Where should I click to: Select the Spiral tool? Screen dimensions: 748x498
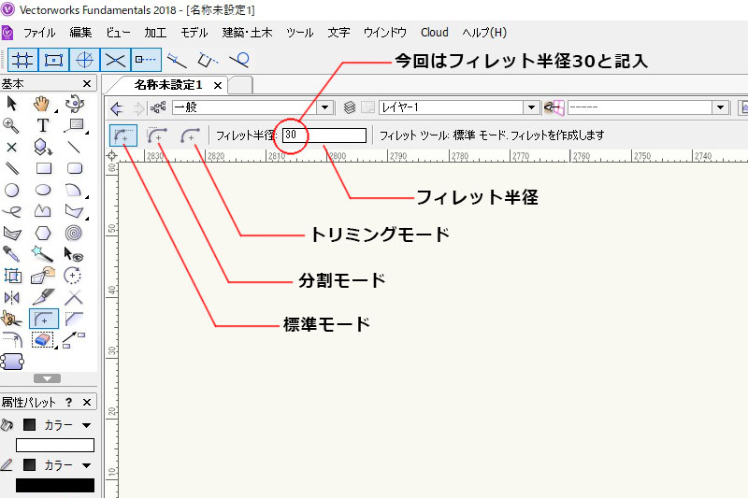(x=74, y=233)
